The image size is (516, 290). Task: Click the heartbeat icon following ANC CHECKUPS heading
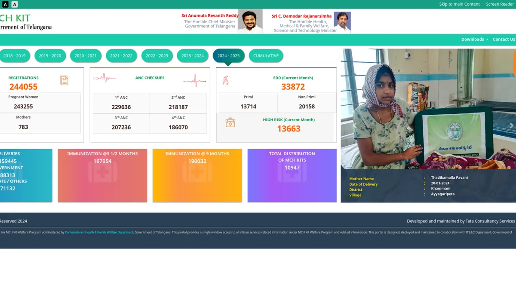195,80
